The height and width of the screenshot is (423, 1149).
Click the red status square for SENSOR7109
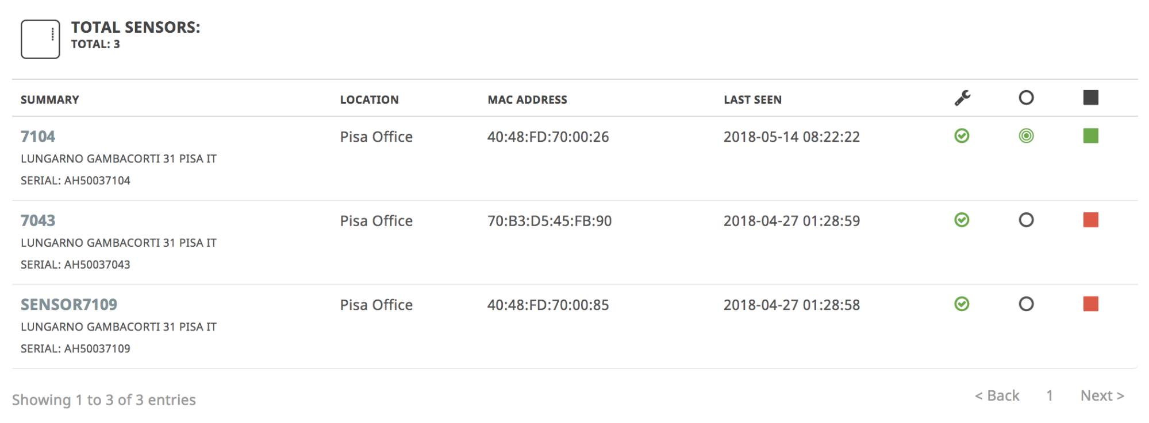pyautogui.click(x=1090, y=304)
